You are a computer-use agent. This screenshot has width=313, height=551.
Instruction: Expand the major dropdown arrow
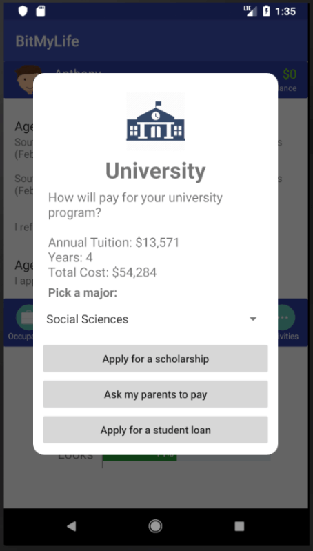tap(253, 319)
